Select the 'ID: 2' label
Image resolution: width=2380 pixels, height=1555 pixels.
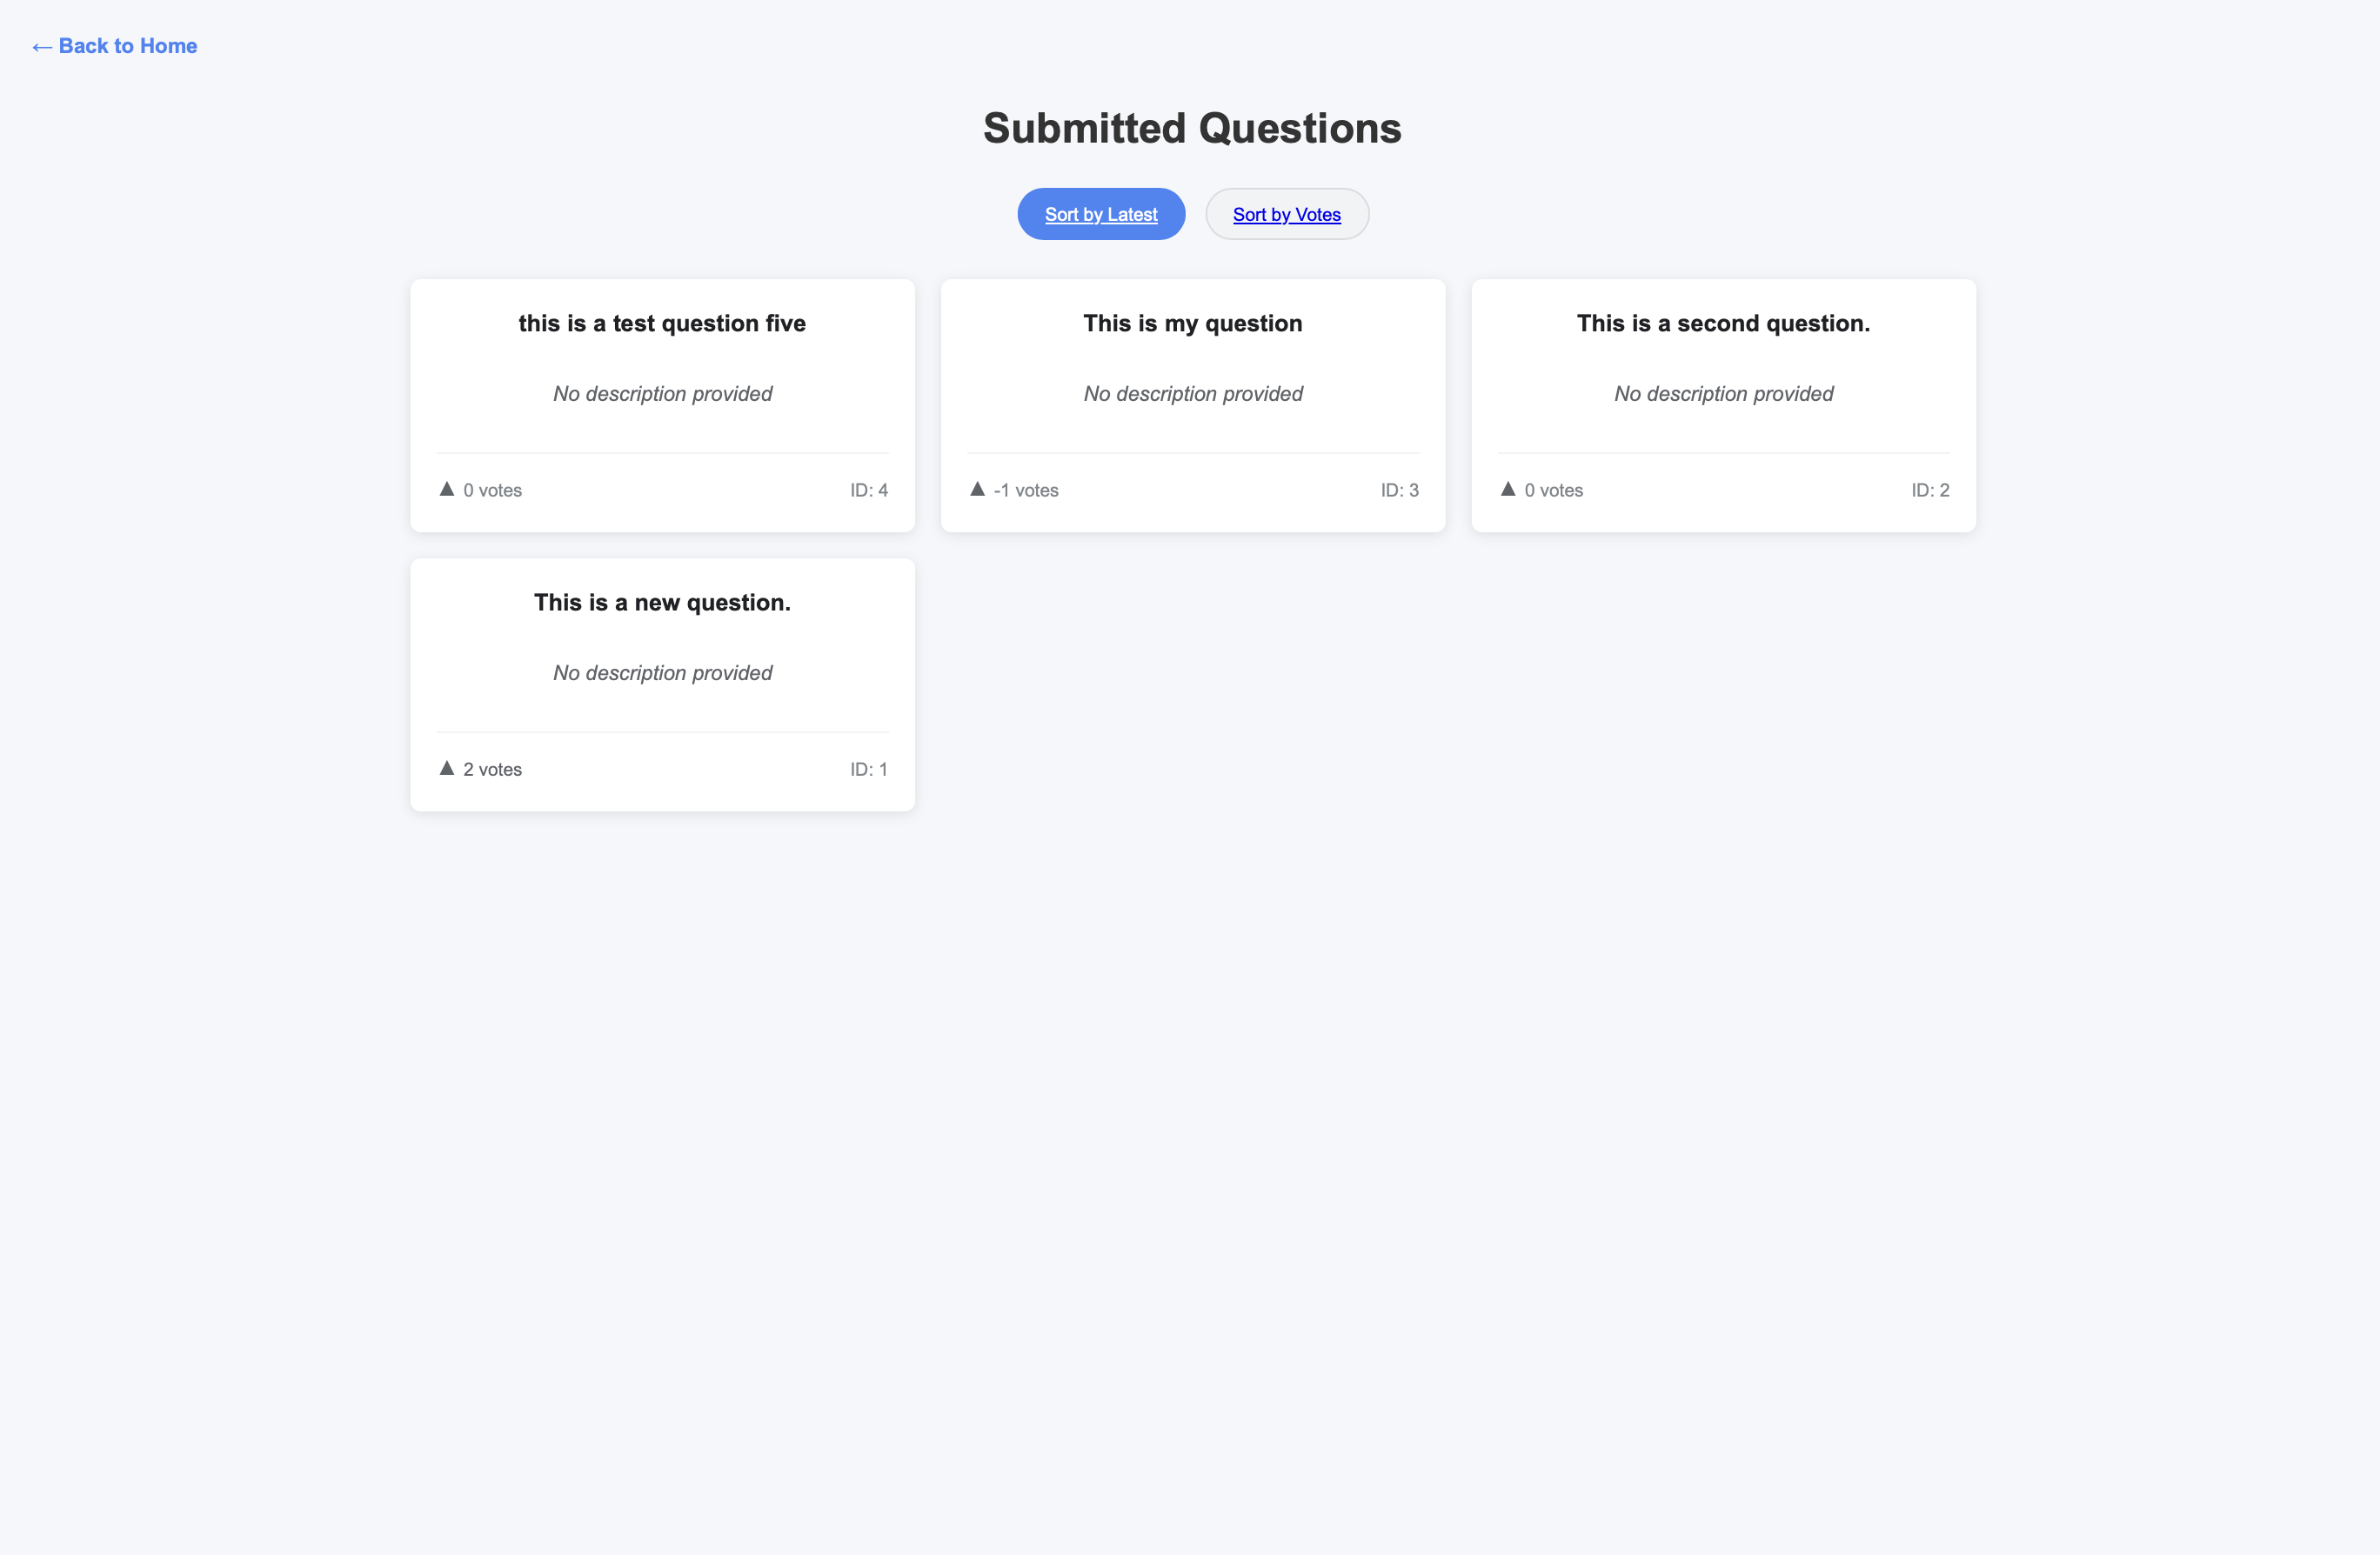(1930, 490)
